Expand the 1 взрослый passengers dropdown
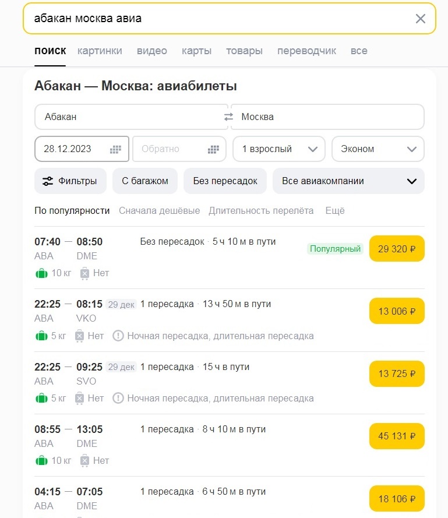Image resolution: width=448 pixels, height=518 pixels. coord(278,149)
